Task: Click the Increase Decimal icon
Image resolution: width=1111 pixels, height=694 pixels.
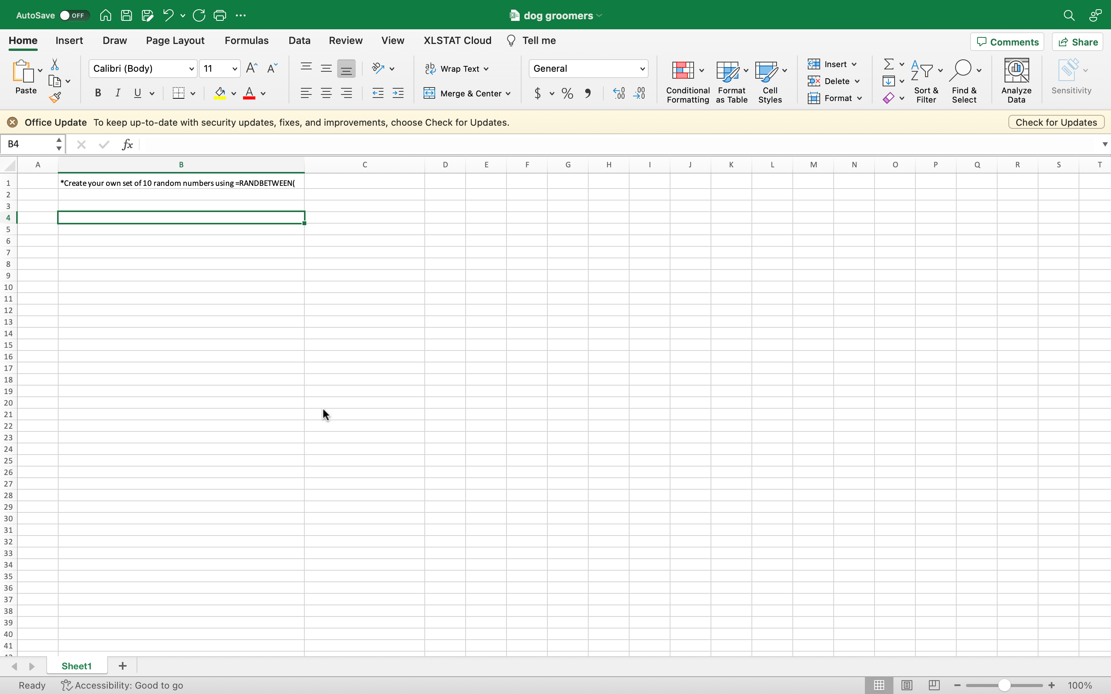Action: pyautogui.click(x=619, y=94)
